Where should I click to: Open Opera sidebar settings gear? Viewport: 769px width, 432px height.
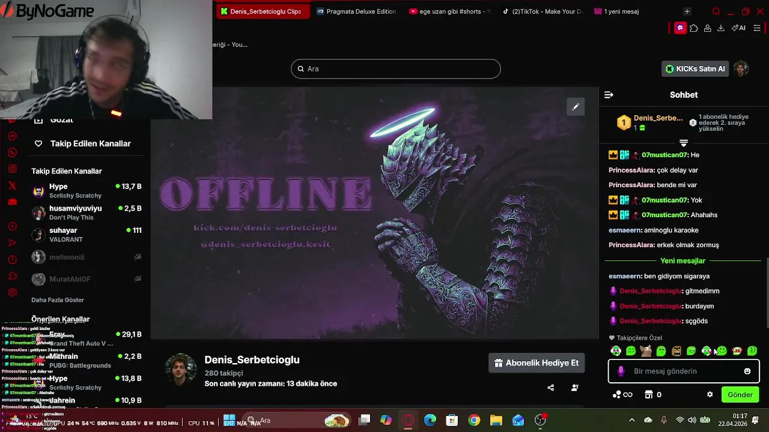click(12, 293)
